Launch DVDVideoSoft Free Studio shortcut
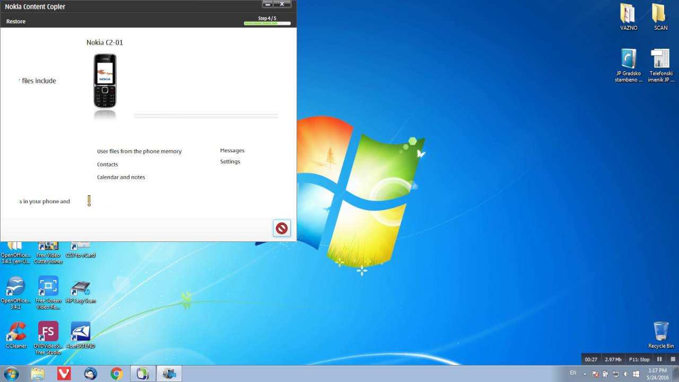The height and width of the screenshot is (382, 679). point(48,338)
